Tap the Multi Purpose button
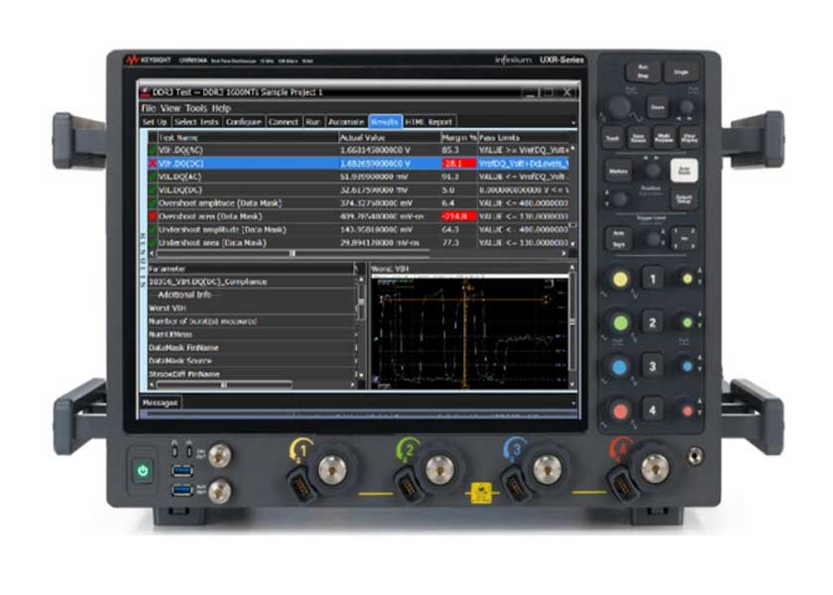This screenshot has width=833, height=595. [663, 138]
